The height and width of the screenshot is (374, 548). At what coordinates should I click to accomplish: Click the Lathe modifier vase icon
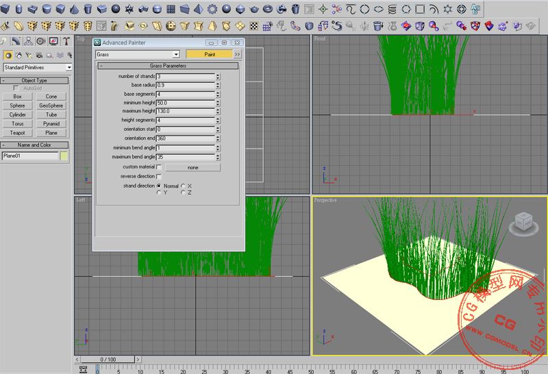[392, 26]
